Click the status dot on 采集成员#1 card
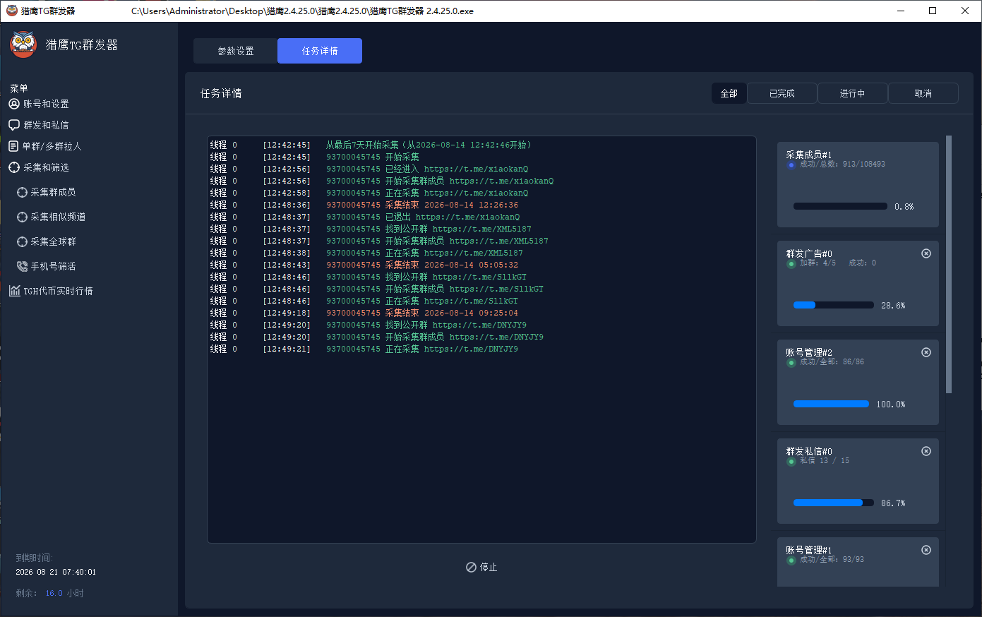The height and width of the screenshot is (617, 982). click(x=791, y=165)
